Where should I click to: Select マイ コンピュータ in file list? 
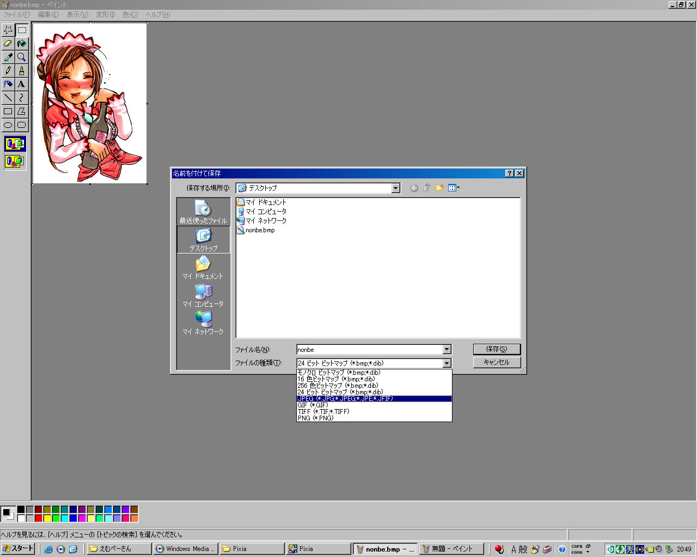261,212
